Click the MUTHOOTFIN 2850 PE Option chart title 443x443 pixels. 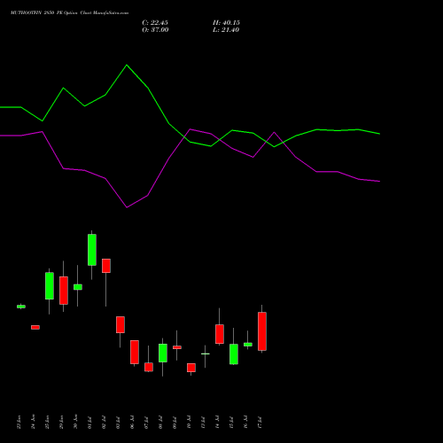tap(69, 13)
